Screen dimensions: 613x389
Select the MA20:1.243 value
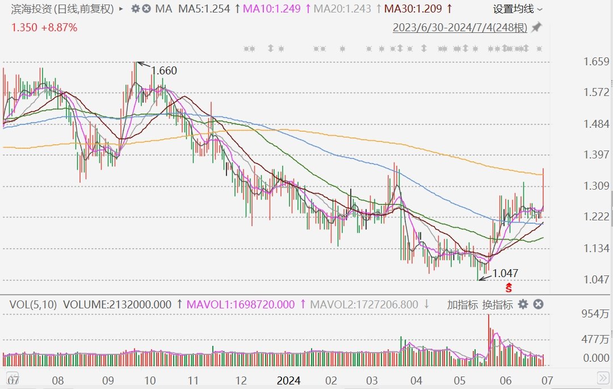tap(342, 9)
